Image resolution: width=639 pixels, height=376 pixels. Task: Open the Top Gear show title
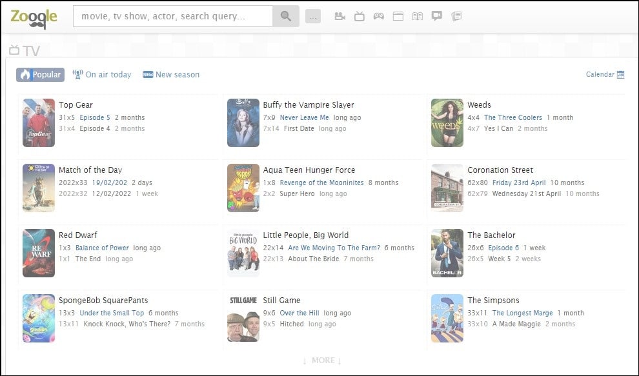click(76, 104)
